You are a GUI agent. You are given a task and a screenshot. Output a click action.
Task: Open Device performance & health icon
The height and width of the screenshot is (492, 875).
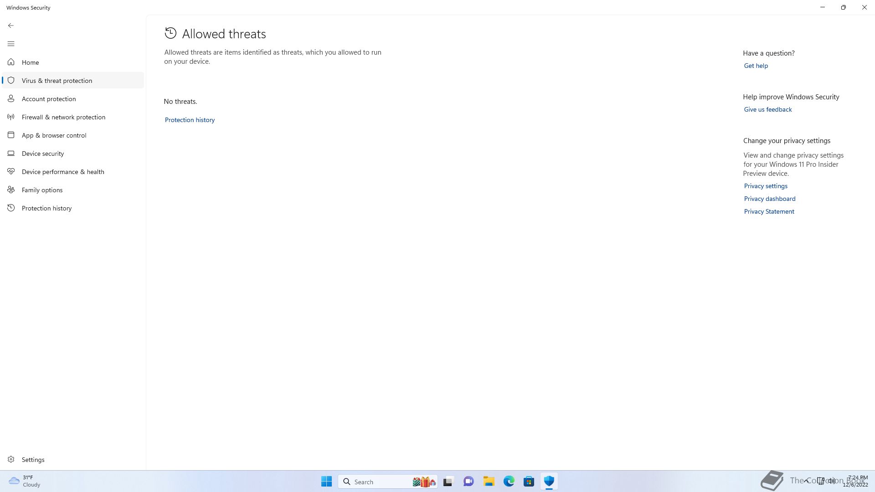click(x=11, y=172)
